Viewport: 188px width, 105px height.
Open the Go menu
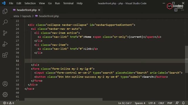[x=50, y=3]
